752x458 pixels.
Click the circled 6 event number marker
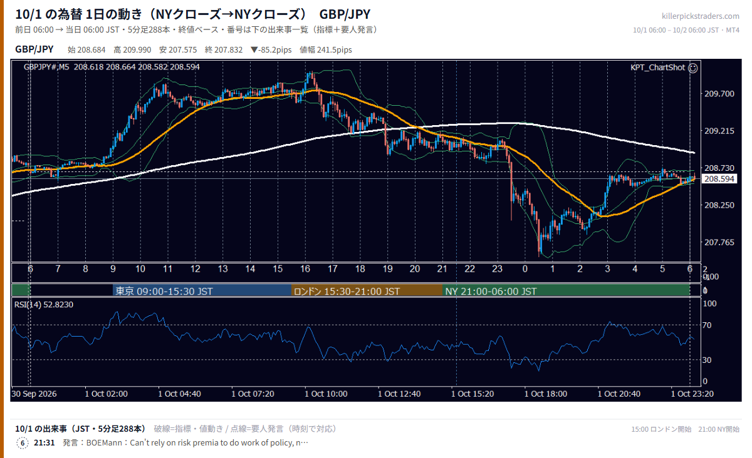pos(23,443)
